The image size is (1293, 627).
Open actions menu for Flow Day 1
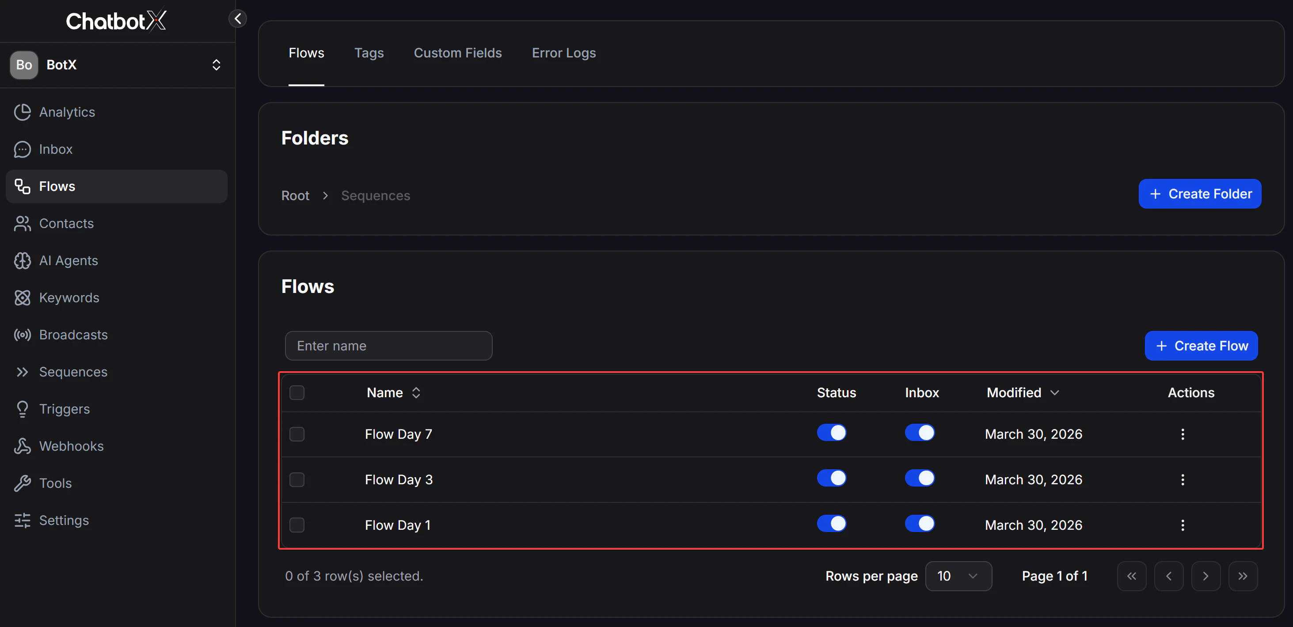[x=1183, y=525]
